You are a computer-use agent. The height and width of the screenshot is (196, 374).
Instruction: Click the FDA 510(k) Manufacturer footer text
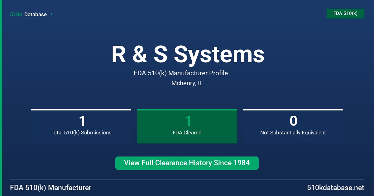(x=51, y=188)
